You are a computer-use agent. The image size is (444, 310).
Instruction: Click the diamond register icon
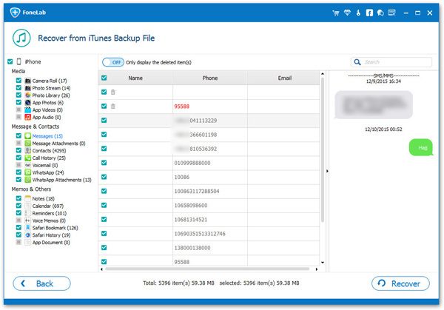(x=347, y=13)
